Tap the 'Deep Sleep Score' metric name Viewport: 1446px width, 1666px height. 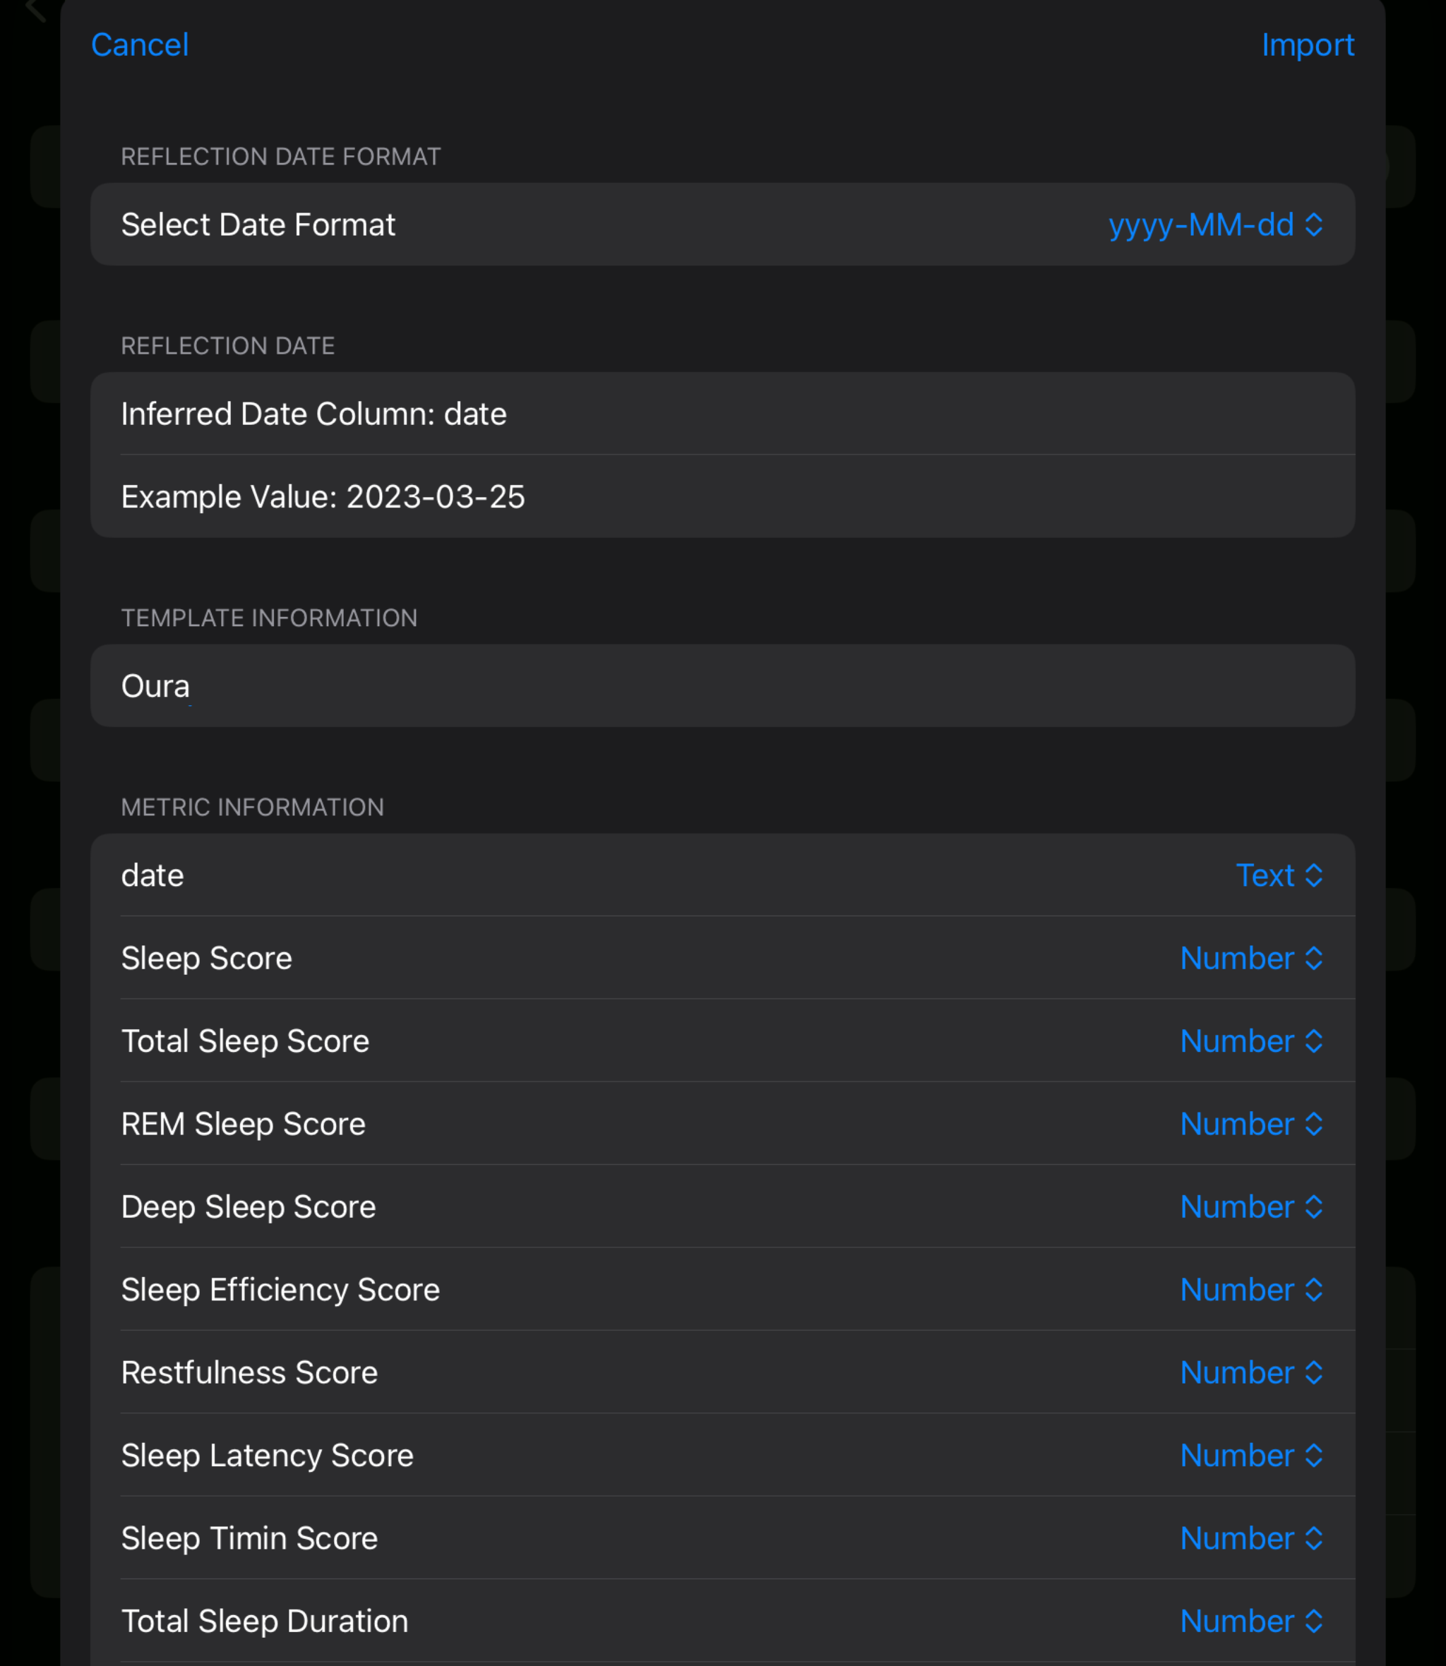(x=249, y=1207)
